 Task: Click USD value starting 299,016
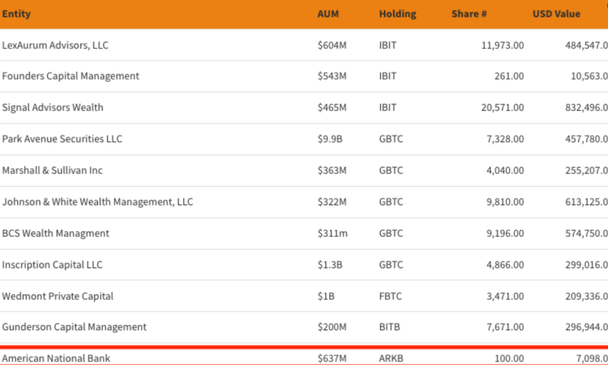pyautogui.click(x=586, y=265)
